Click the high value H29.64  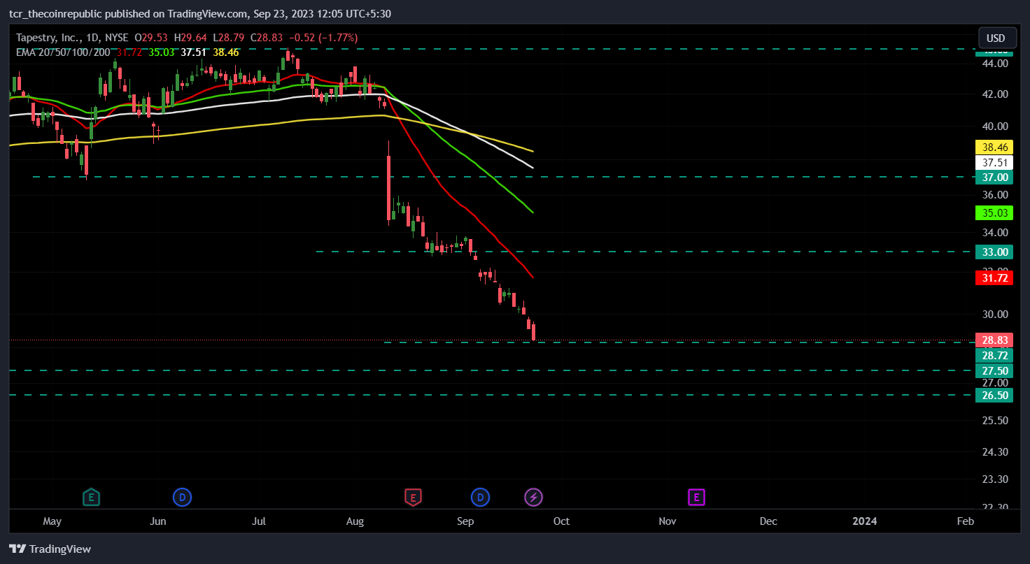coord(191,38)
